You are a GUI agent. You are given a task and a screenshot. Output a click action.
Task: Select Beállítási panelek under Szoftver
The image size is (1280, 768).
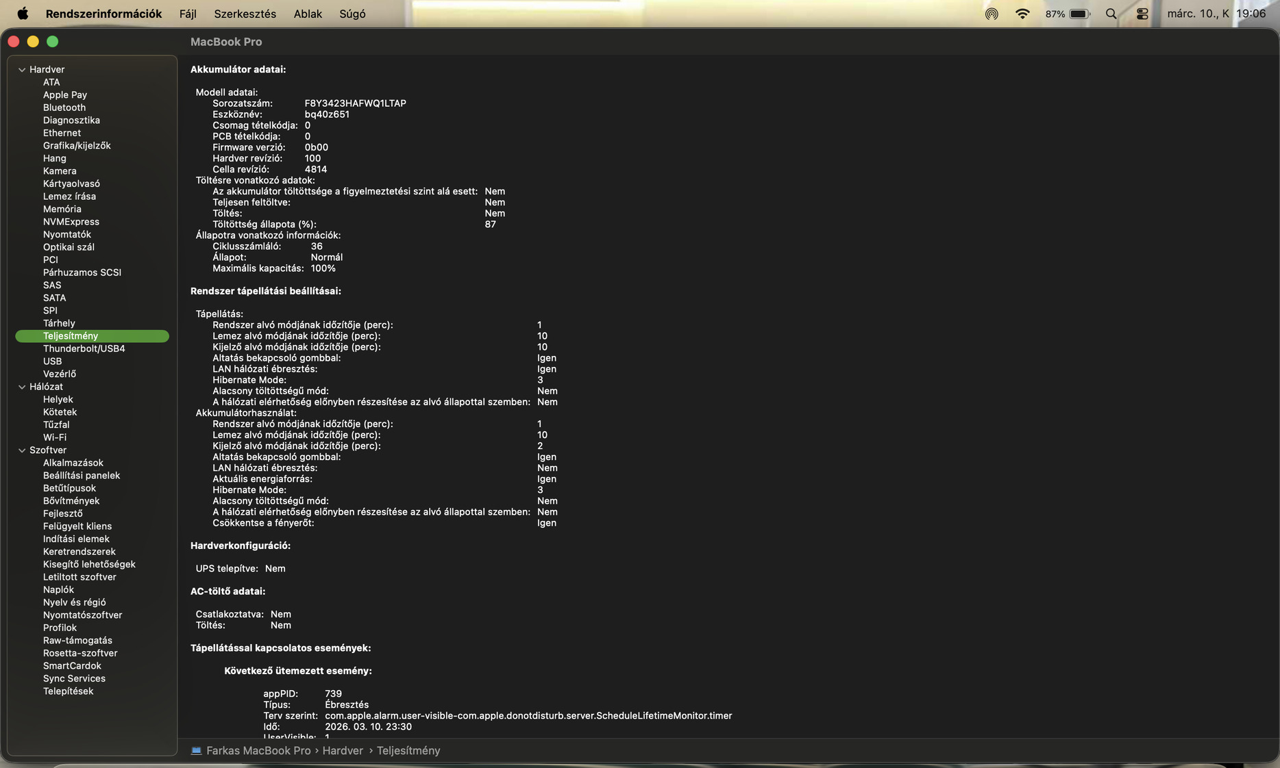coord(82,476)
